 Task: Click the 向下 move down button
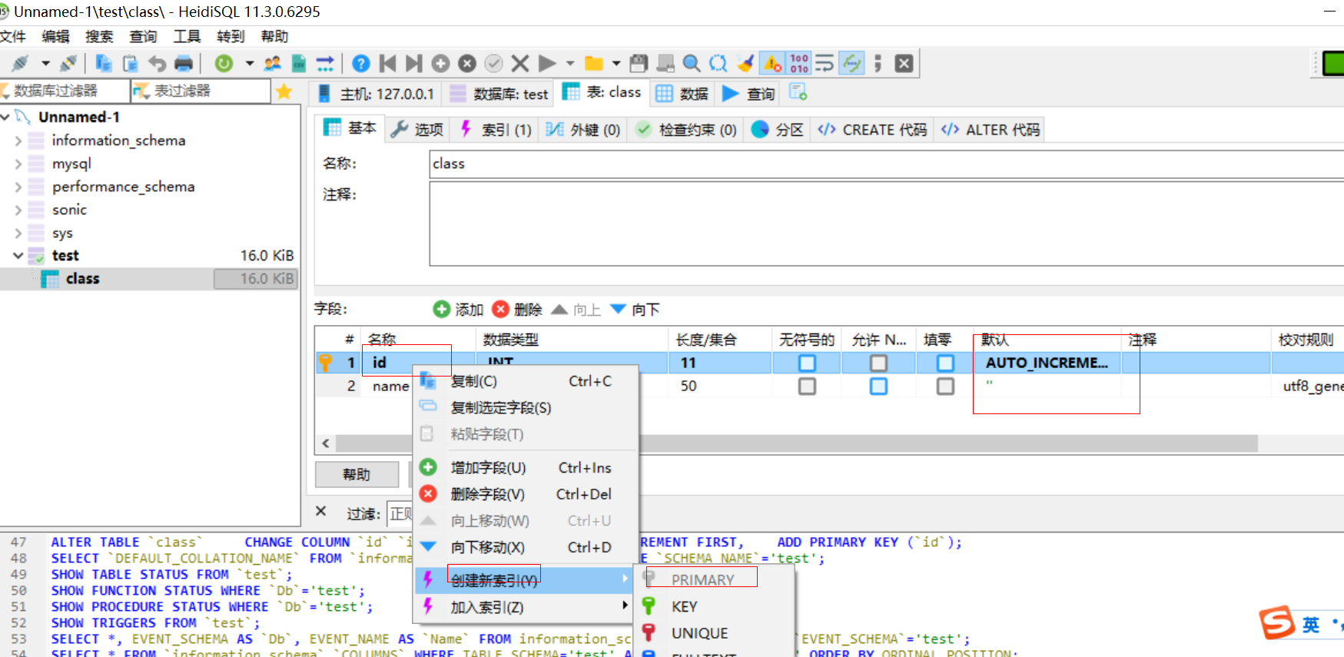click(x=635, y=309)
